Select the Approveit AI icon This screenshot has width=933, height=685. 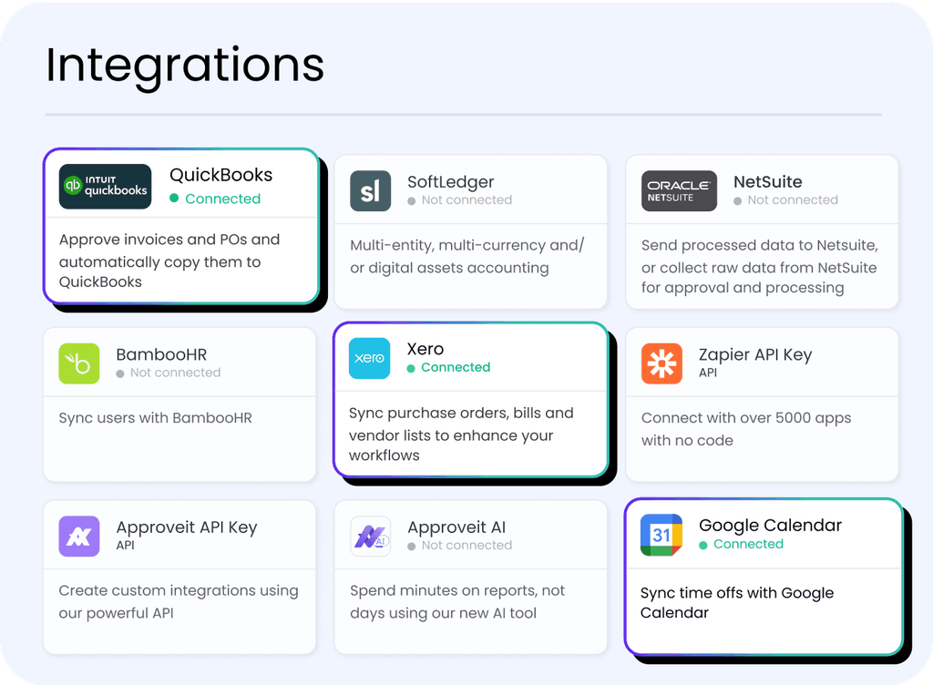(370, 537)
